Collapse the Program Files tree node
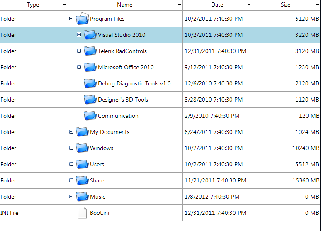 tap(71, 19)
